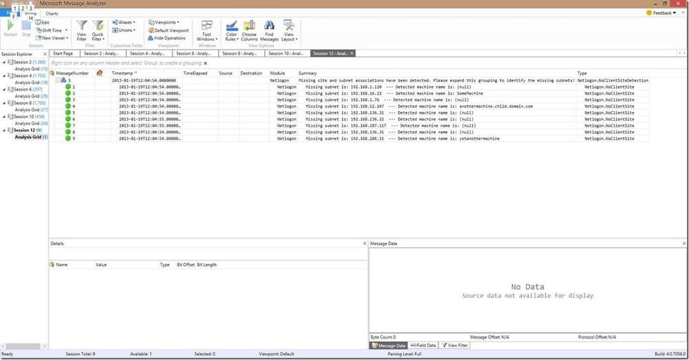Select row with anothermachine.child.domain.com
This screenshot has height=360, width=689.
tap(350, 106)
